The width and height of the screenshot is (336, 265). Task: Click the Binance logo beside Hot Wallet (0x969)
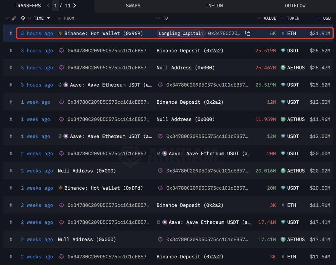pyautogui.click(x=60, y=33)
